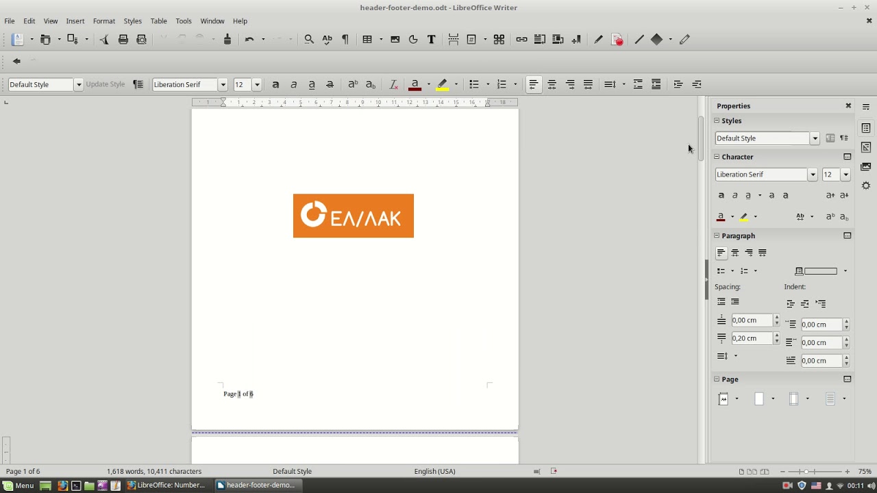Click Increase Font Size in sidebar Character
The height and width of the screenshot is (493, 877).
830,195
